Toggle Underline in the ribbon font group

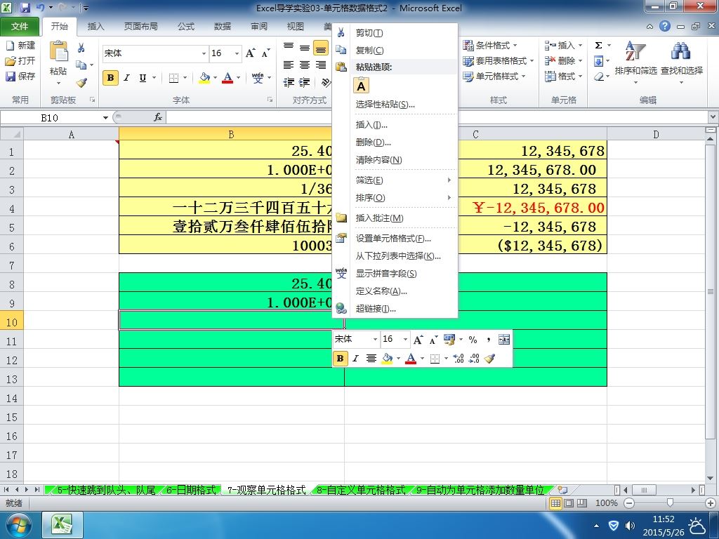click(x=143, y=78)
